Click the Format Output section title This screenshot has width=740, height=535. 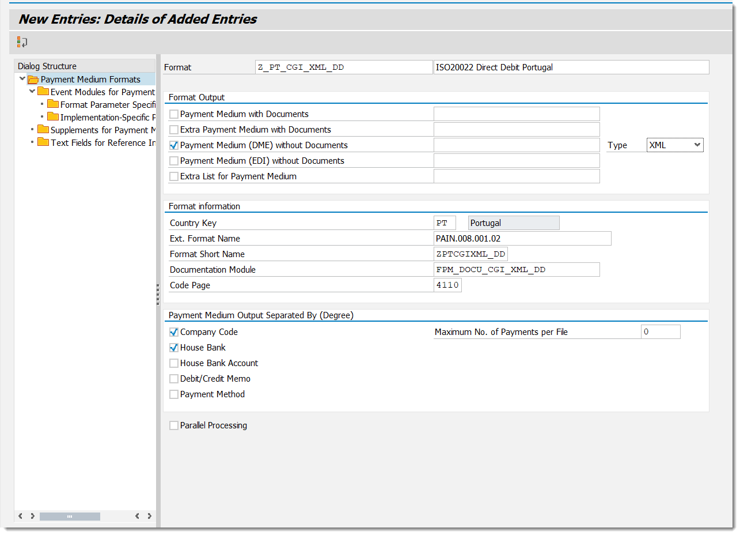click(x=197, y=97)
